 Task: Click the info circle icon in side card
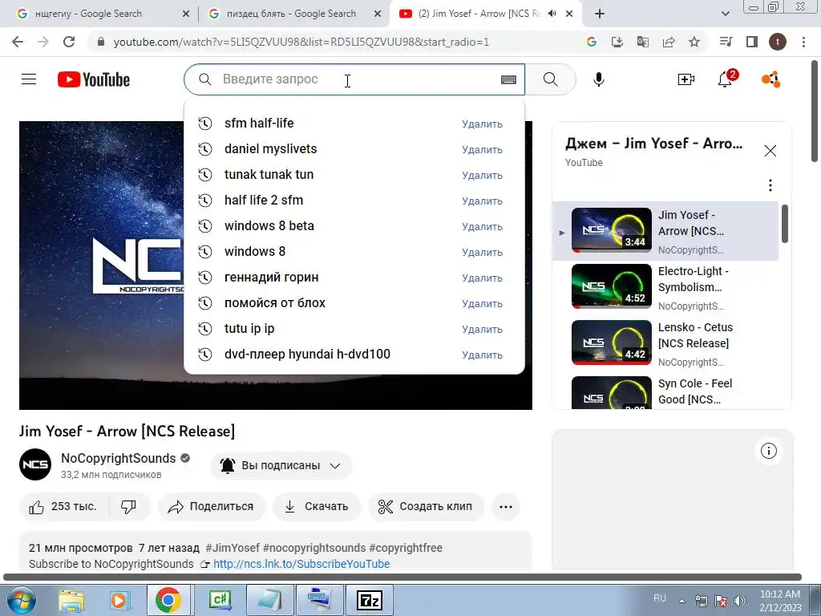click(769, 451)
